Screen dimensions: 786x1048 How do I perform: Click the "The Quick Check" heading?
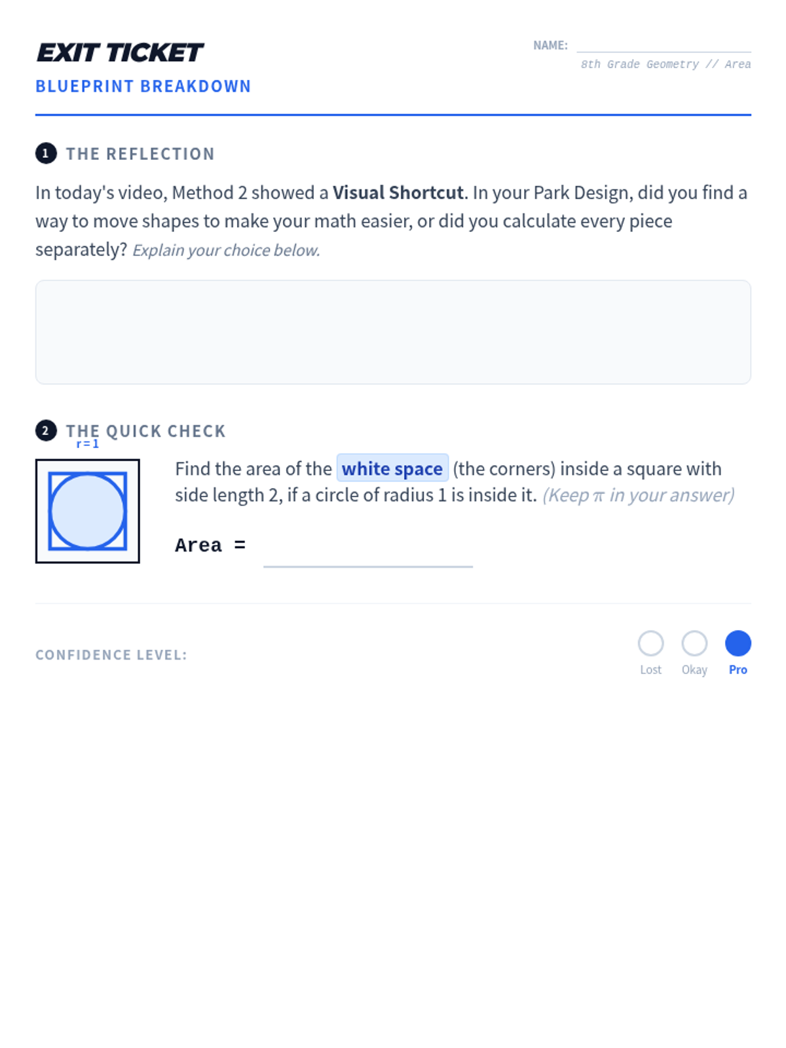pyautogui.click(x=145, y=431)
